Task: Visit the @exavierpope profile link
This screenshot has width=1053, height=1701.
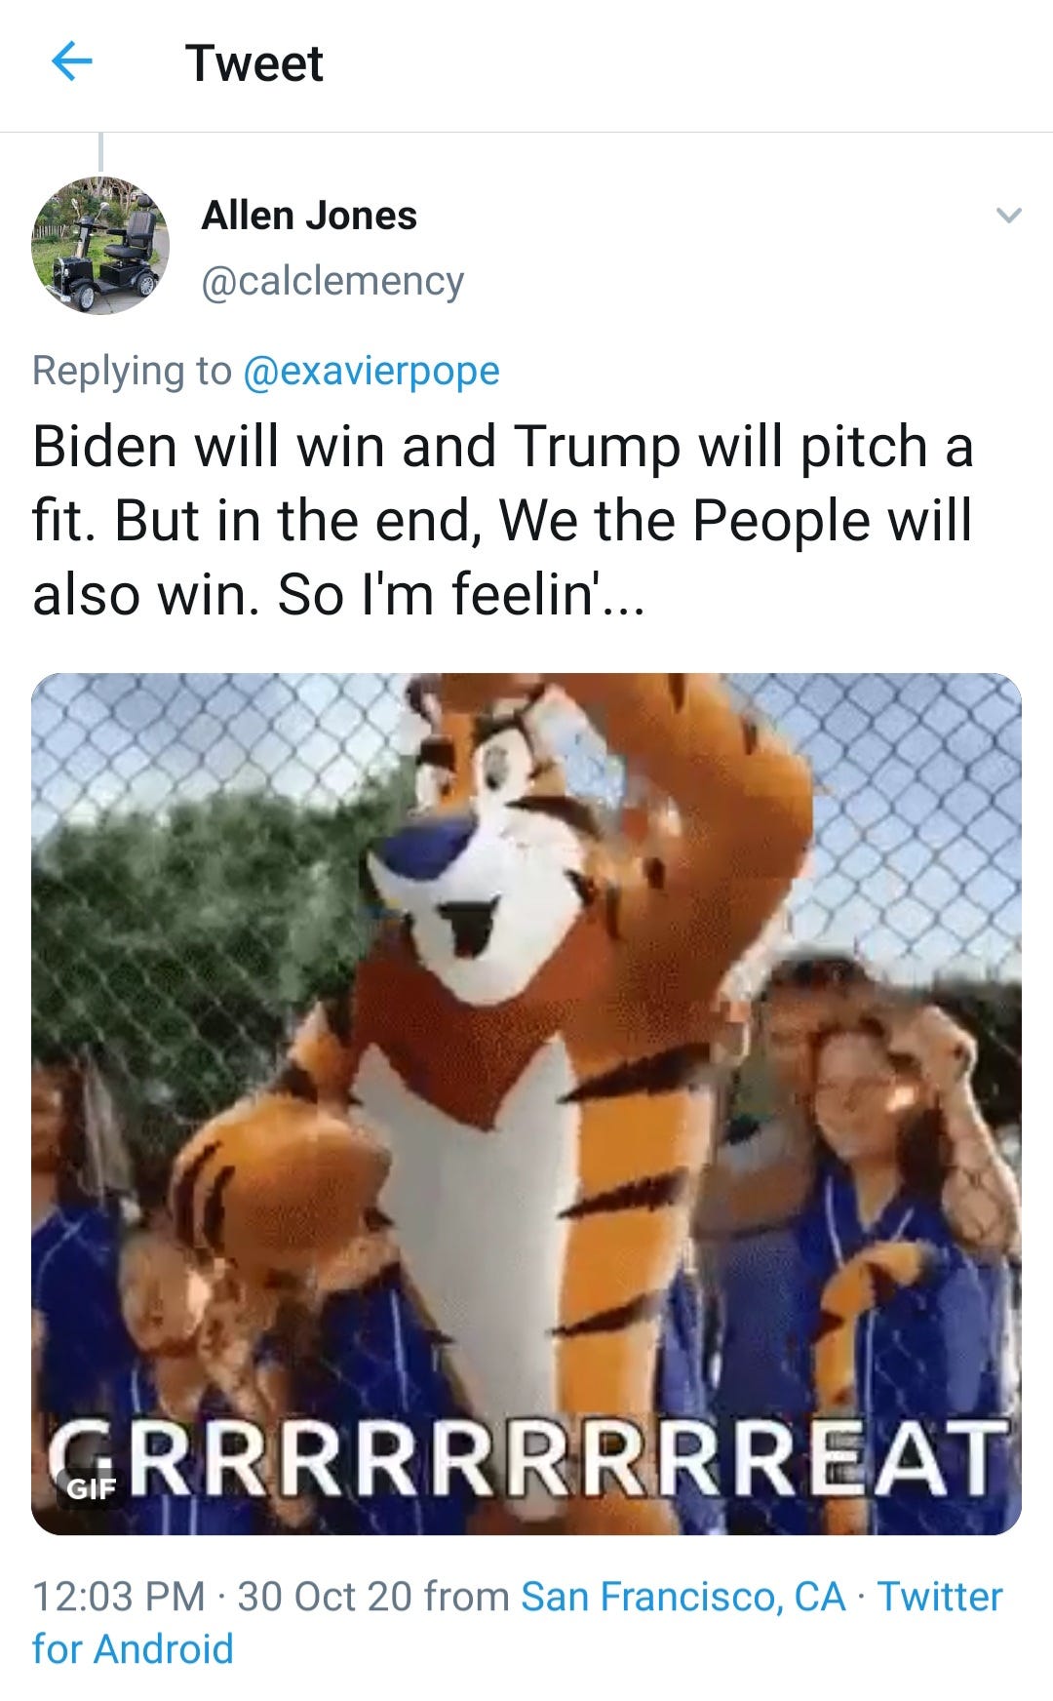Action: pos(370,371)
